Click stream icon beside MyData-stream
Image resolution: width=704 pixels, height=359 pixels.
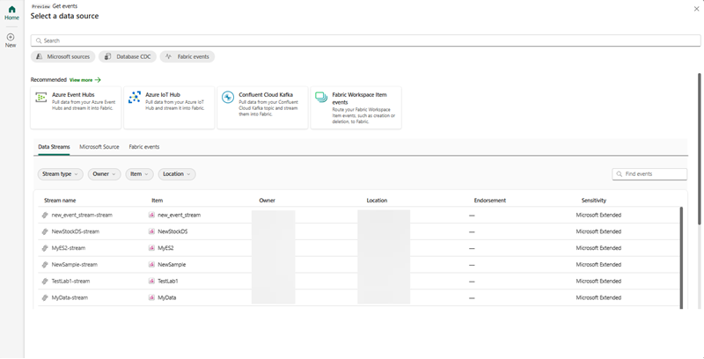[45, 297]
